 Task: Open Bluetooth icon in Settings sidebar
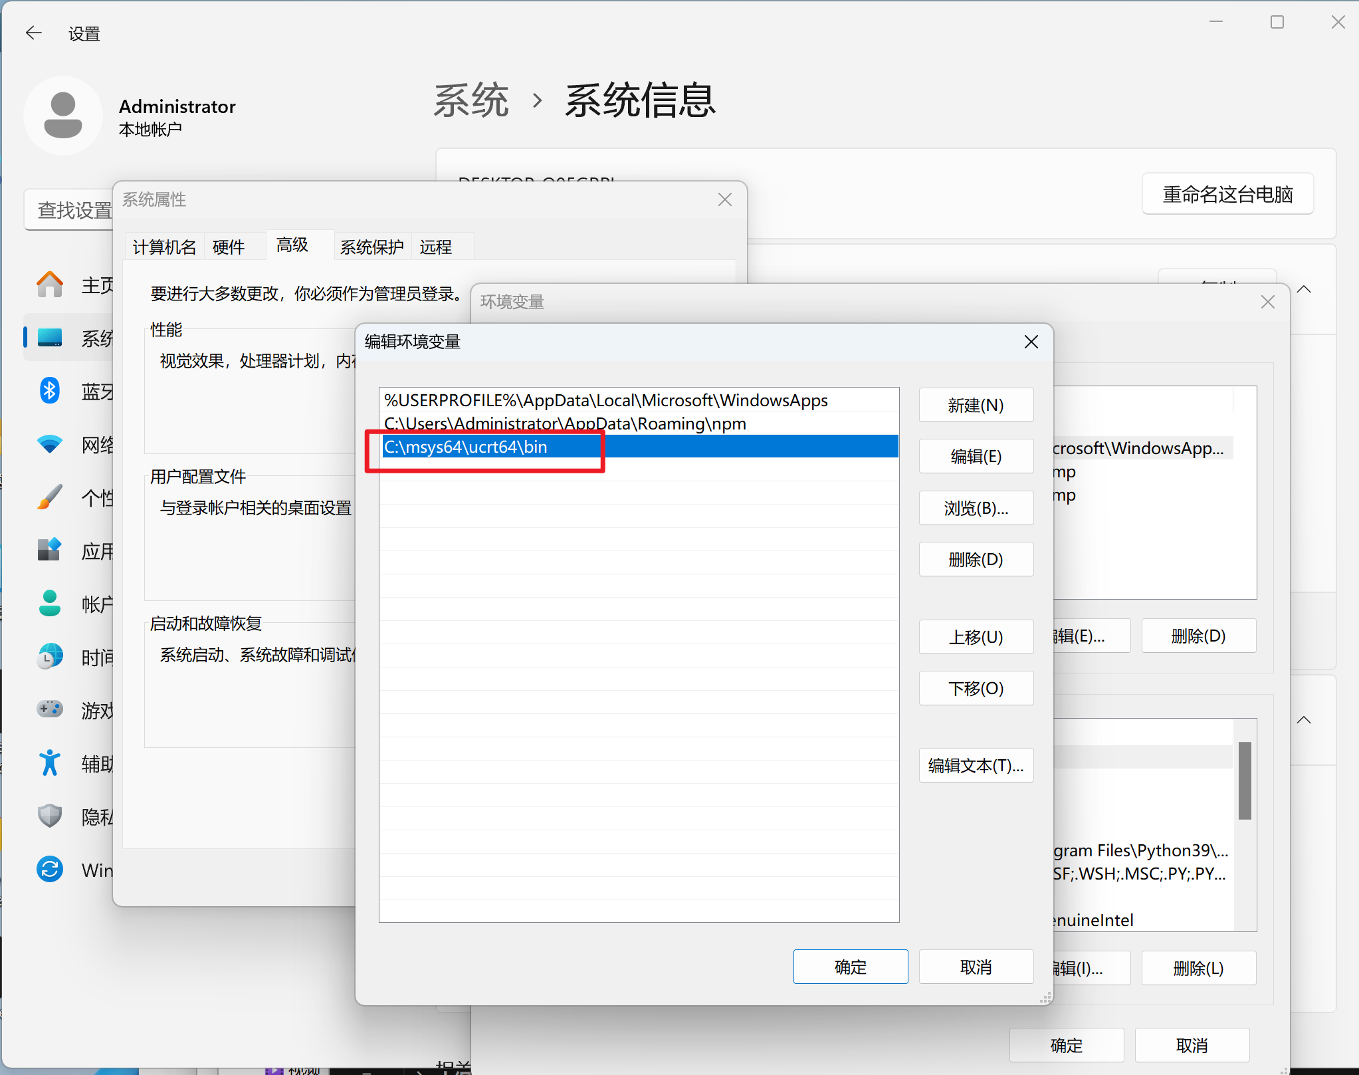coord(50,391)
